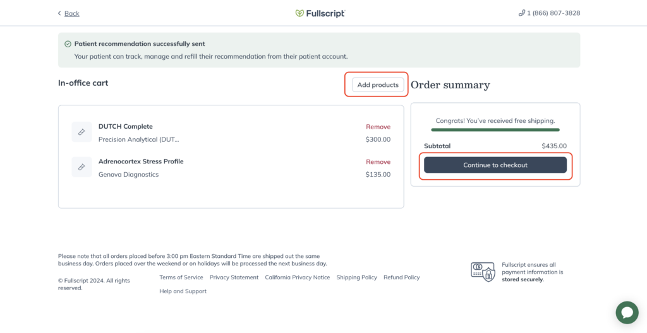Click the phone handset icon
Image resolution: width=647 pixels, height=333 pixels.
tap(521, 13)
